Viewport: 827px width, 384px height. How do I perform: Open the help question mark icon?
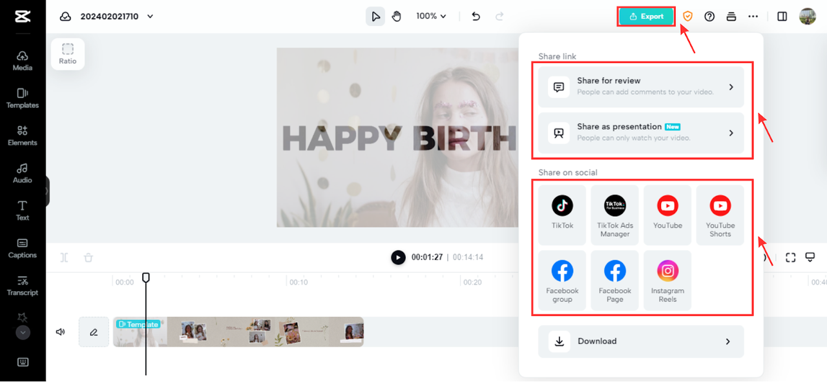pyautogui.click(x=709, y=16)
